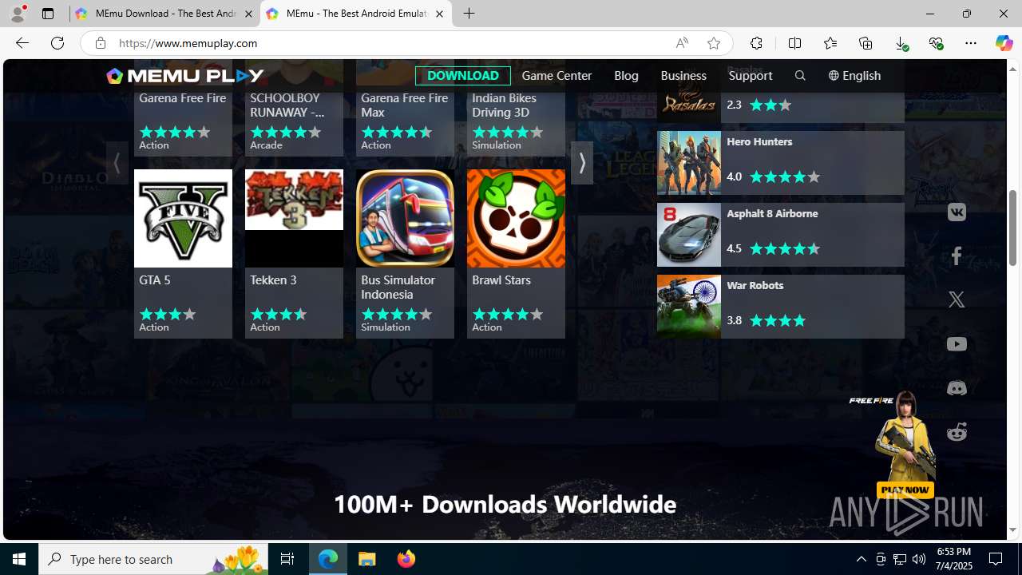
Task: Go to previous games carousel arrow
Action: pyautogui.click(x=117, y=163)
